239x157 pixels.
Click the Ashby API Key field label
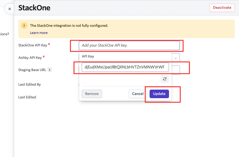coord(30,58)
